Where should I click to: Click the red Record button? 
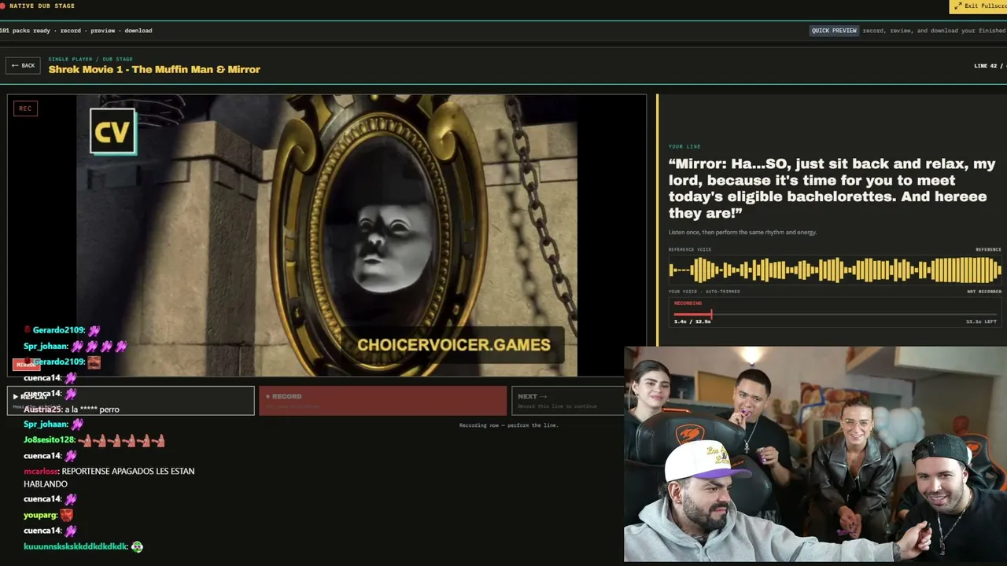click(383, 400)
